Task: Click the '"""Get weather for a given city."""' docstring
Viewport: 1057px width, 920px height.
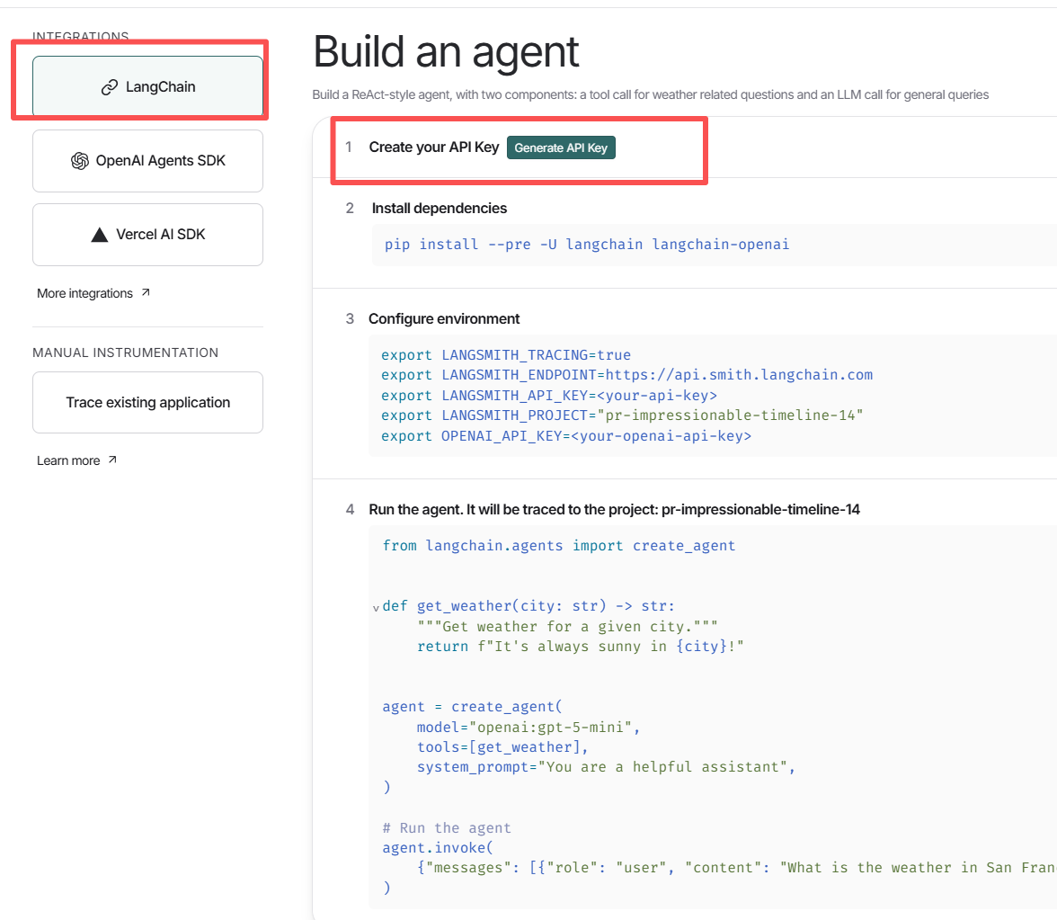Action: [567, 627]
